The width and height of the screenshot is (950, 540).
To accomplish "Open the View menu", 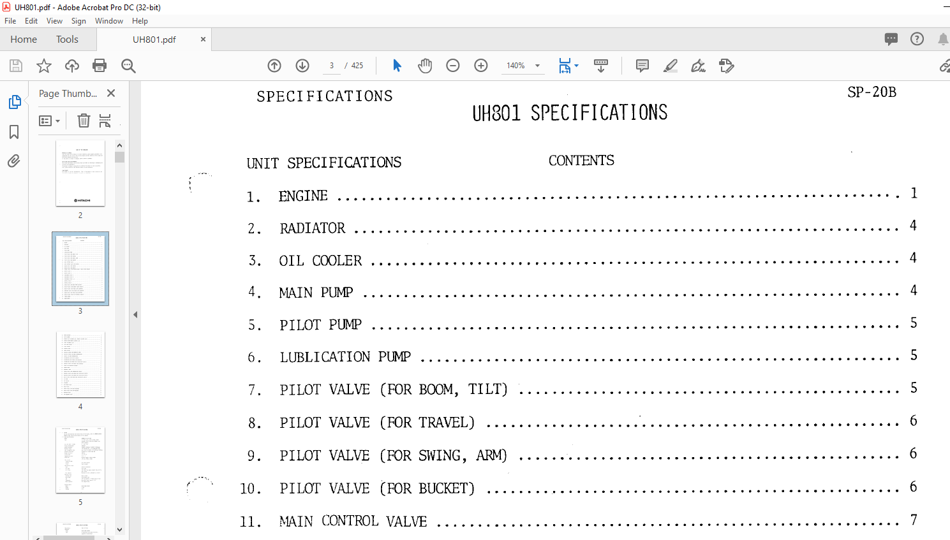I will click(54, 21).
